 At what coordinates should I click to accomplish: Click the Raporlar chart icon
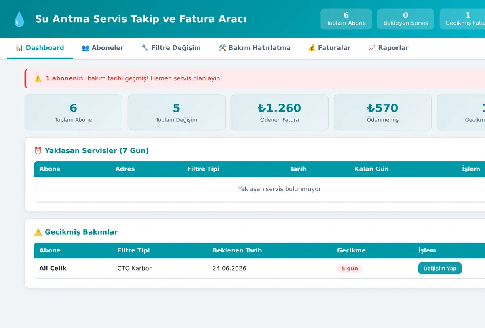click(x=372, y=48)
